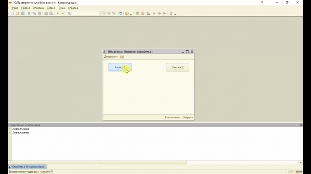The width and height of the screenshot is (311, 174).
Task: Open the Сервис menu
Action: pyautogui.click(x=51, y=8)
